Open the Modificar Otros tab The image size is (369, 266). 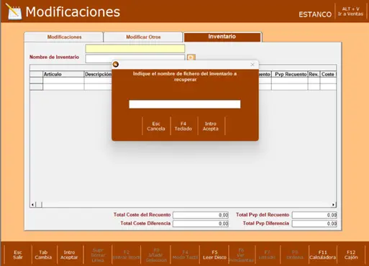pos(143,37)
